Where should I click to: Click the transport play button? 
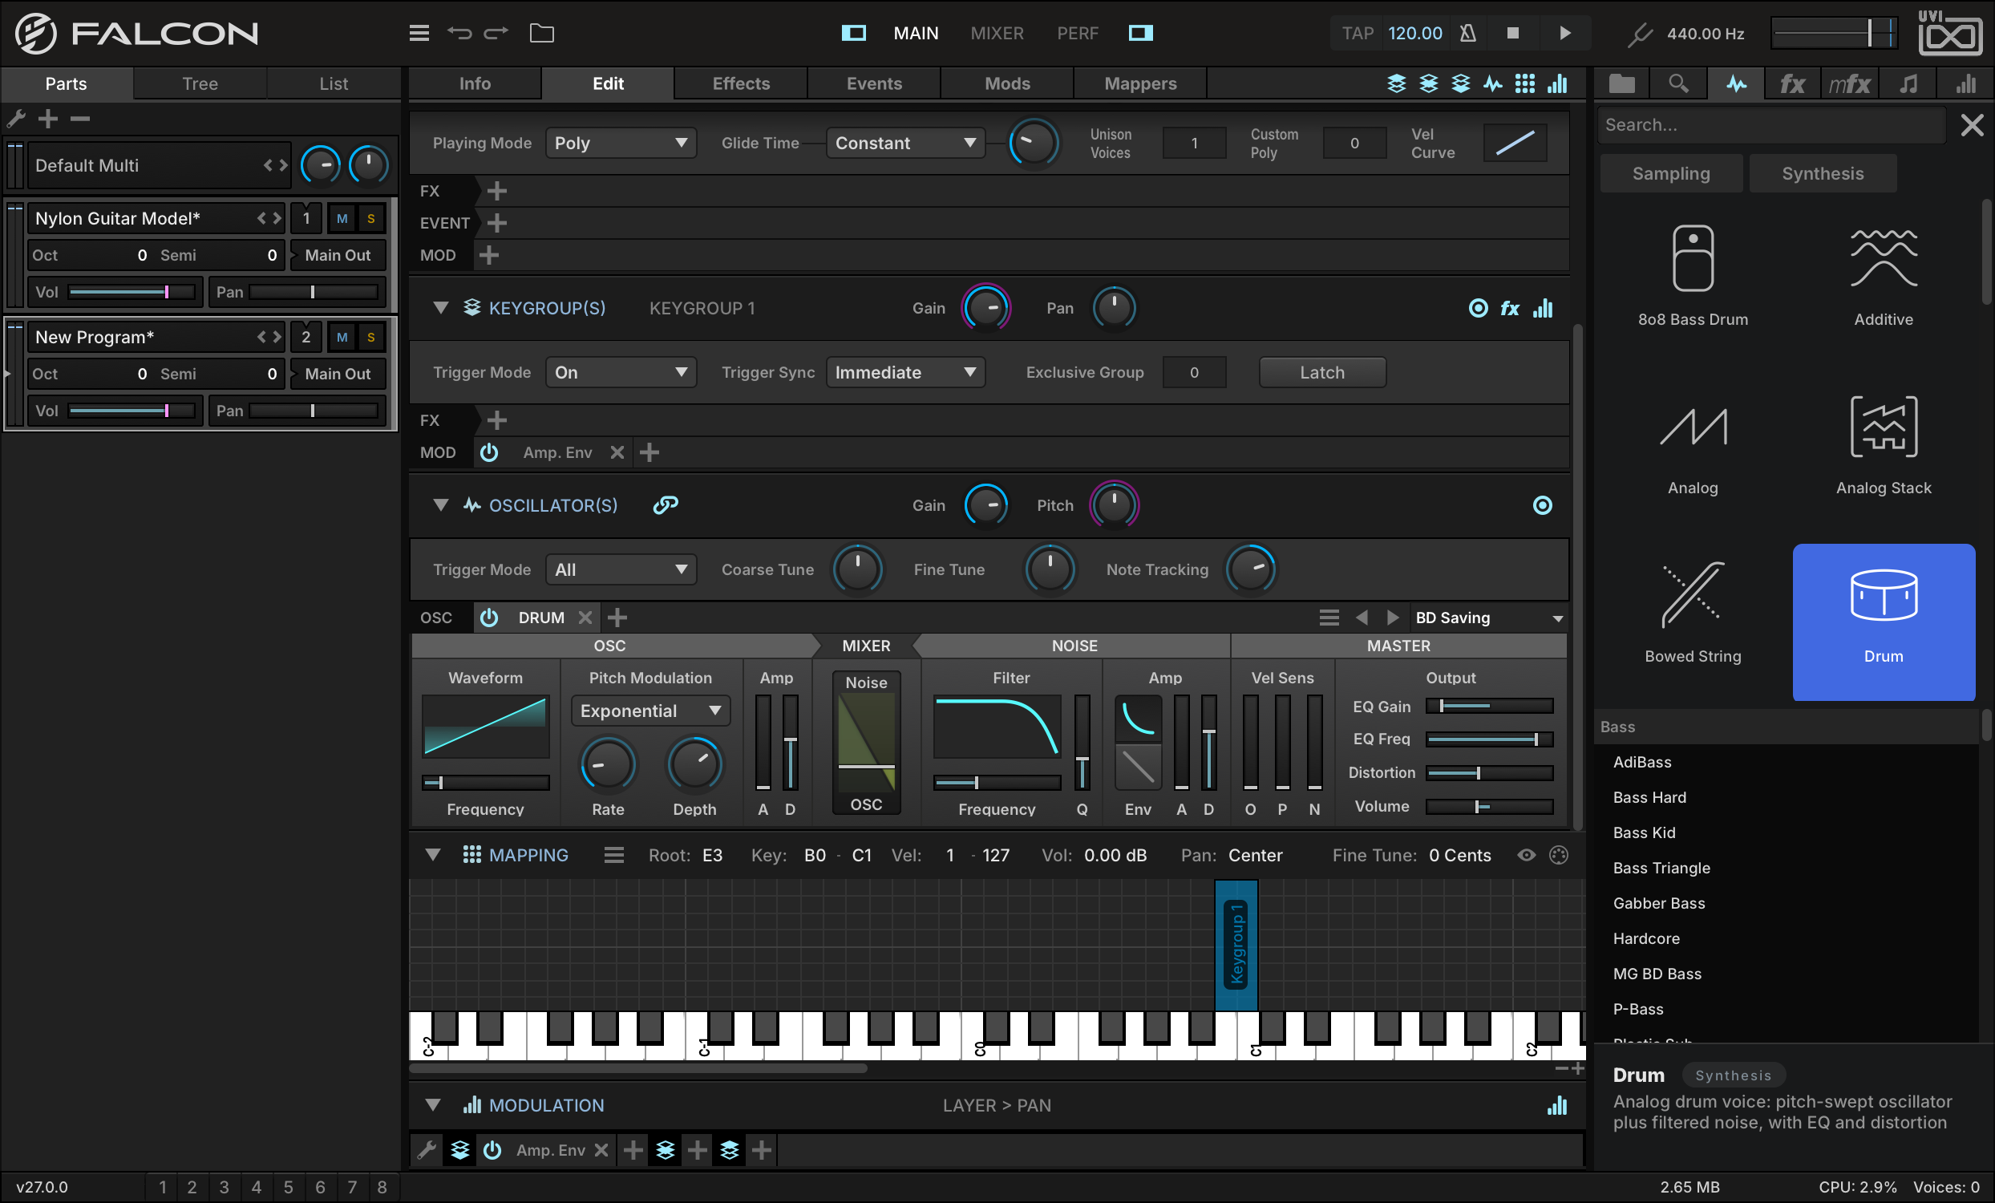point(1565,33)
